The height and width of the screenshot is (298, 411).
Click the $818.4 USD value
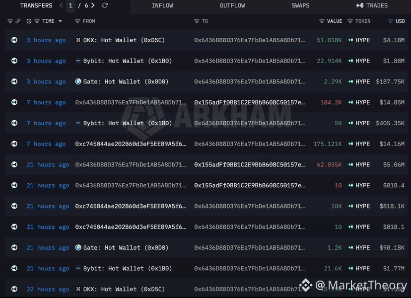[x=394, y=185]
